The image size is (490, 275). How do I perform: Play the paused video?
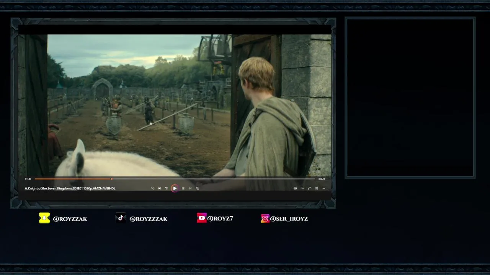pyautogui.click(x=175, y=188)
